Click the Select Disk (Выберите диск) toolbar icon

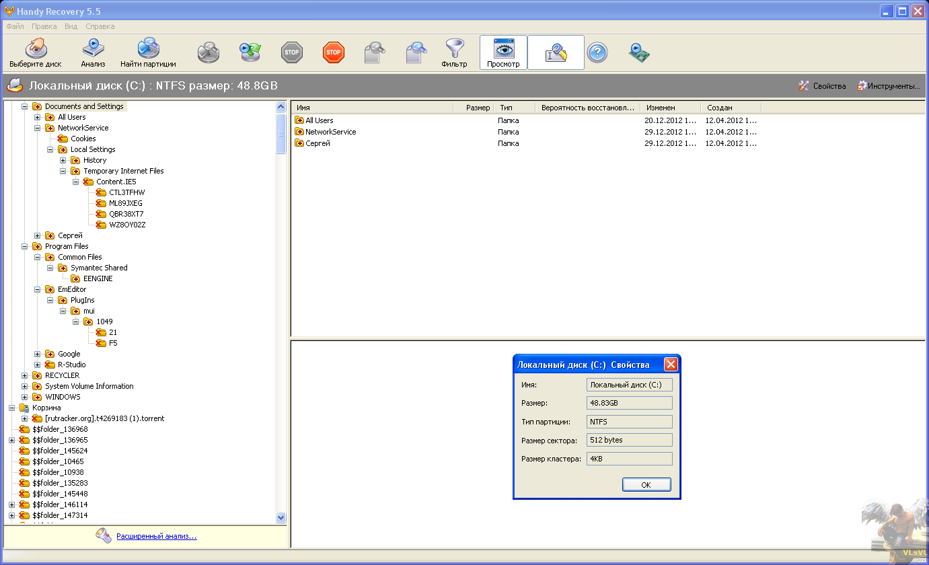click(35, 53)
